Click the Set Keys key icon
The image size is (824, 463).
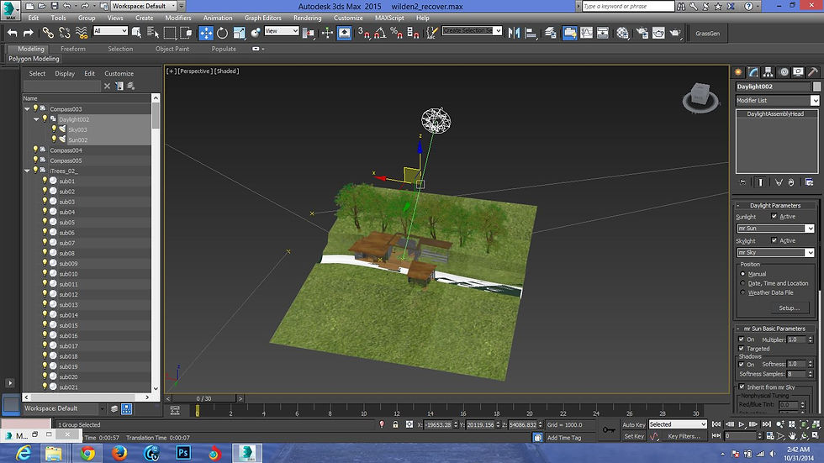608,430
